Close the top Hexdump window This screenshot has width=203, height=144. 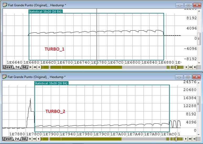[197, 5]
